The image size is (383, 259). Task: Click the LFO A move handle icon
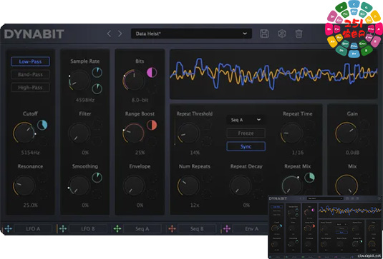pyautogui.click(x=9, y=229)
